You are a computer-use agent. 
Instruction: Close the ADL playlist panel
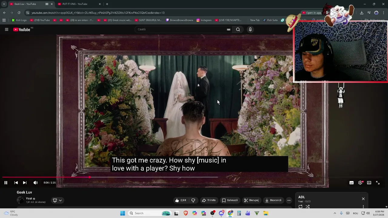pyautogui.click(x=363, y=199)
